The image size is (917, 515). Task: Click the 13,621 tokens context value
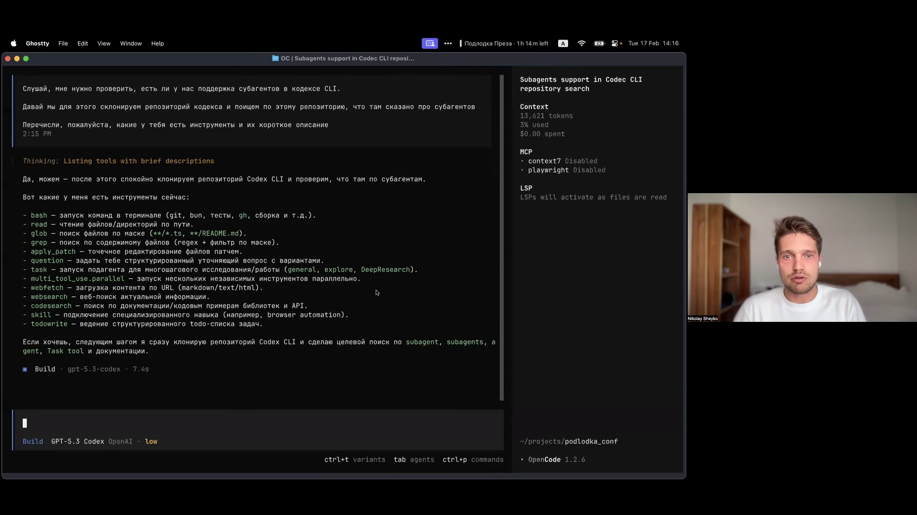546,116
